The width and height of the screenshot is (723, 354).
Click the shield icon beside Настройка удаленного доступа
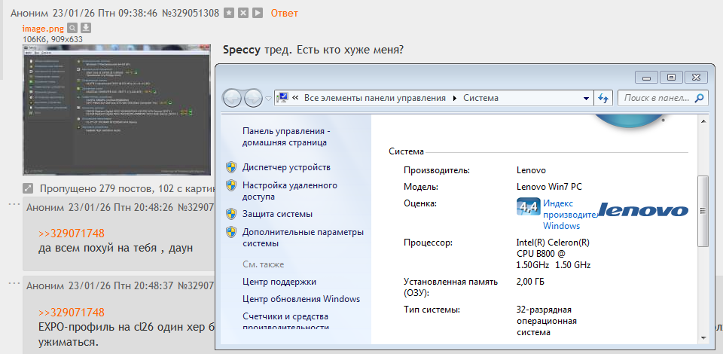point(231,185)
